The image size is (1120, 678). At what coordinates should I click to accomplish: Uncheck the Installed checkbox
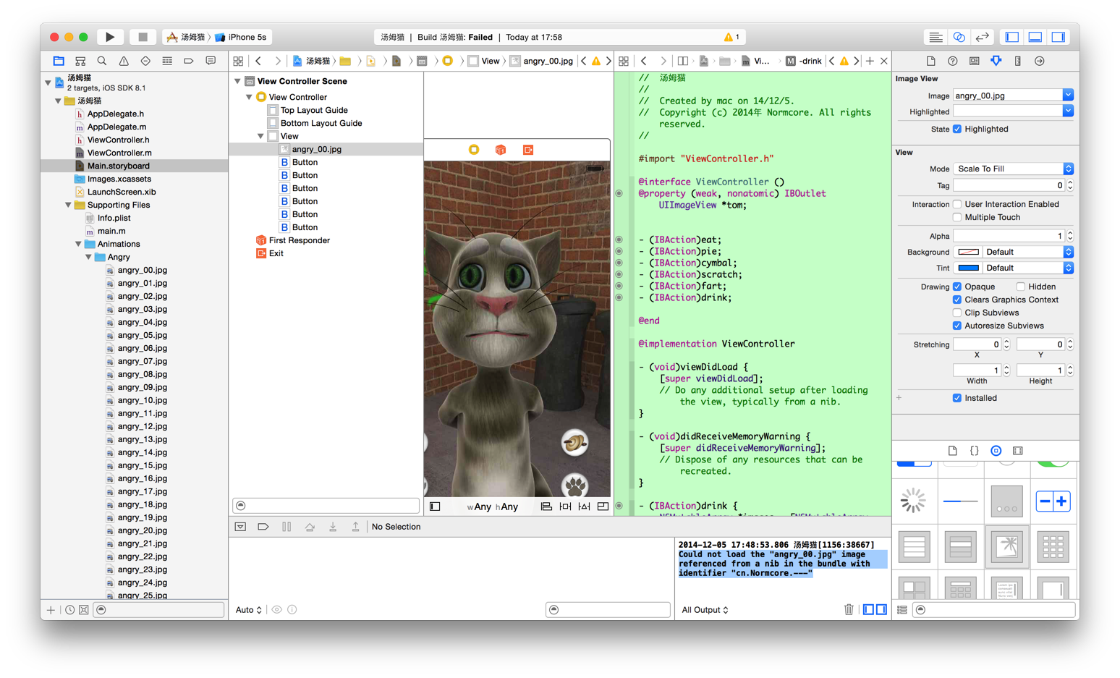[957, 398]
